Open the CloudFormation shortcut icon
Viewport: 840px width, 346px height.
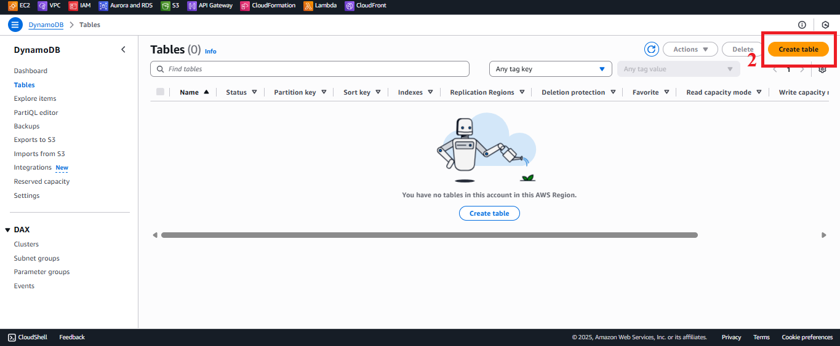[245, 6]
